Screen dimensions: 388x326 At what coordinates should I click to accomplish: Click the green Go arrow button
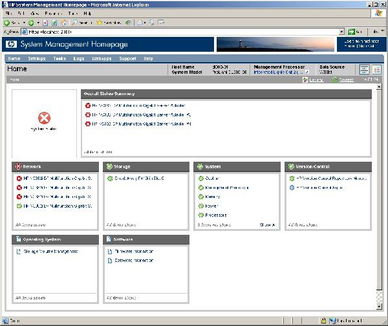tap(351, 32)
